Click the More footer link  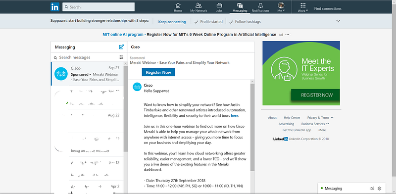coord(322,130)
